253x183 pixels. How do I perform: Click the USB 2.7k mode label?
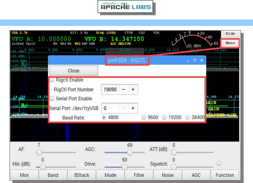20,33
